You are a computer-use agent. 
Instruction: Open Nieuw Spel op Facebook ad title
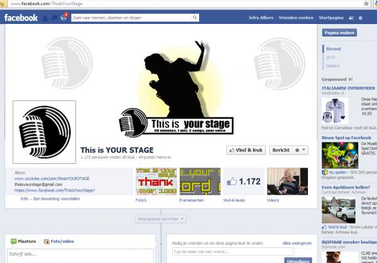346,138
